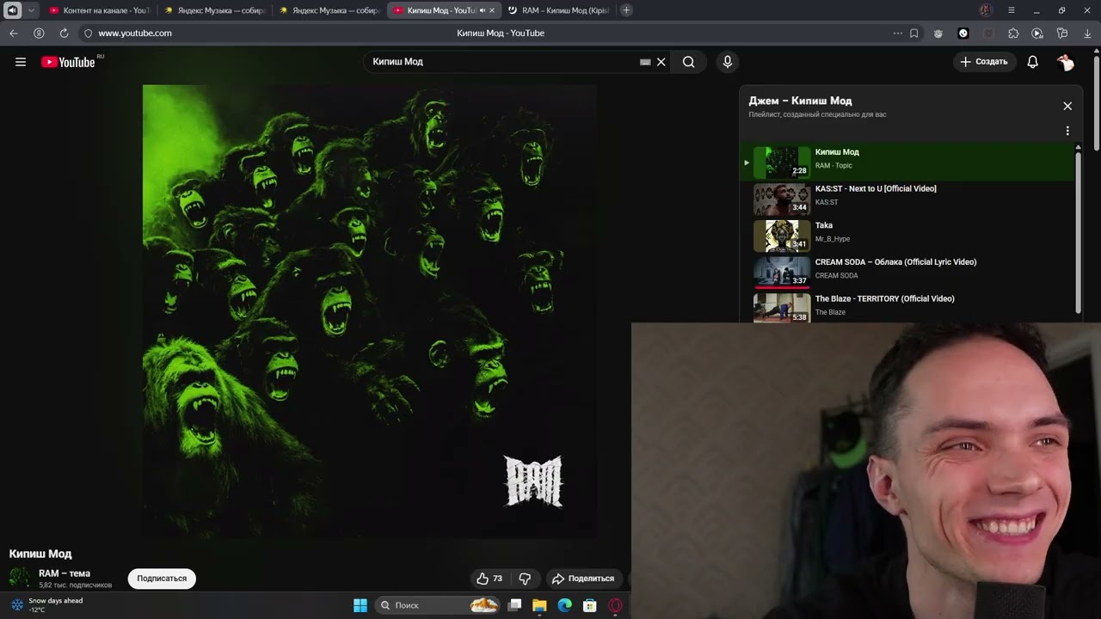The height and width of the screenshot is (619, 1101).
Task: Open playlist panel three-dot options
Action: 1067,131
